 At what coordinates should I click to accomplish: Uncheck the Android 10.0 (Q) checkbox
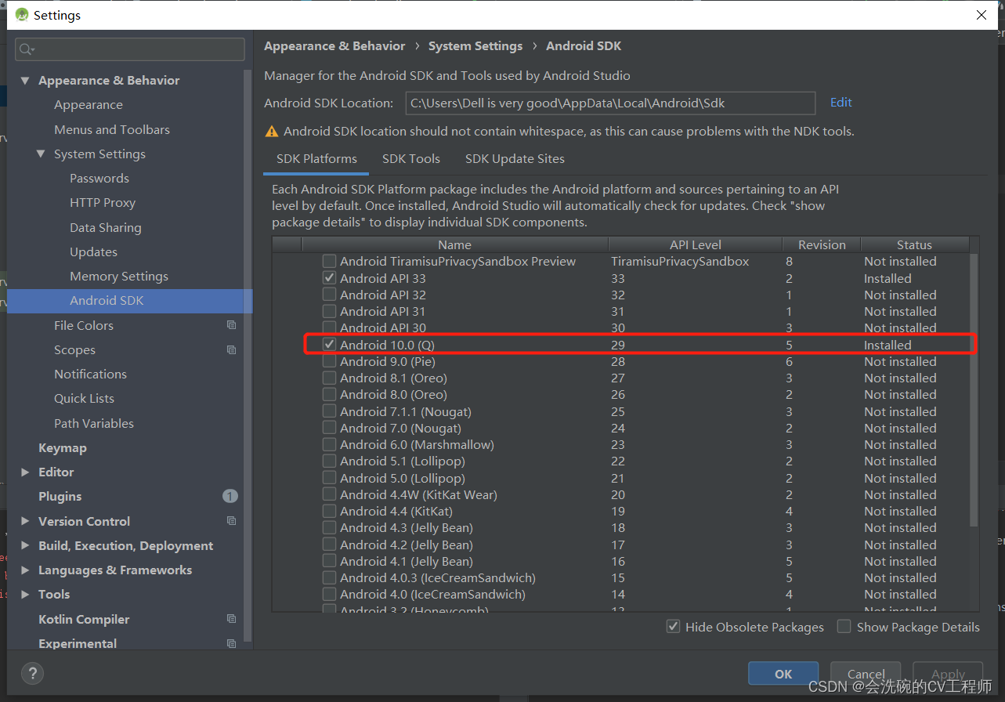(x=330, y=345)
